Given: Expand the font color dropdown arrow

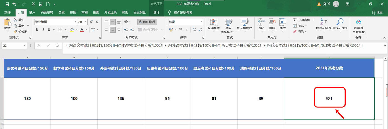Looking at the screenshot, I should pos(86,30).
